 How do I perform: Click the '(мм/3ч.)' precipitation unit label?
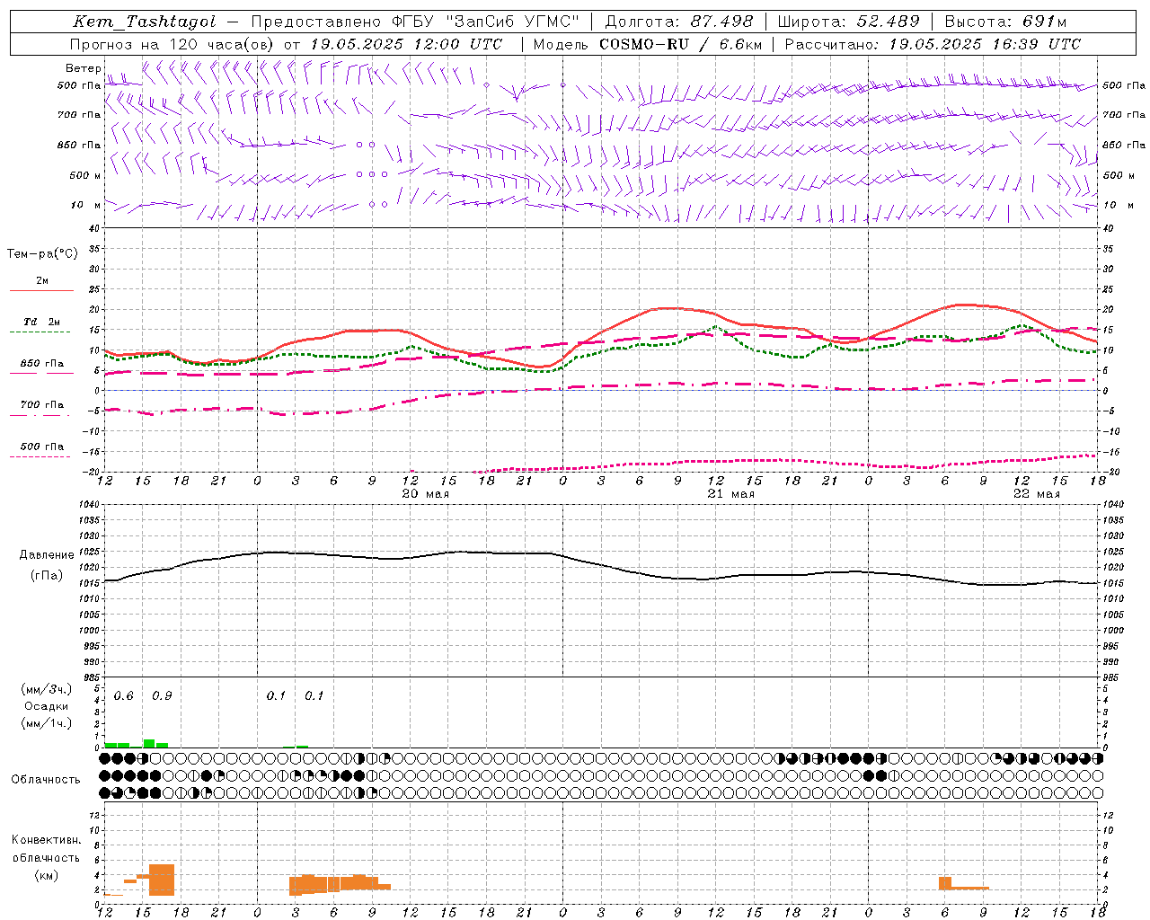pos(47,689)
